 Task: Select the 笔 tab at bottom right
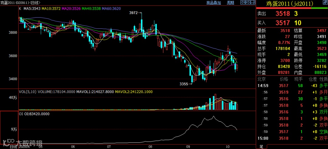pos(261,147)
